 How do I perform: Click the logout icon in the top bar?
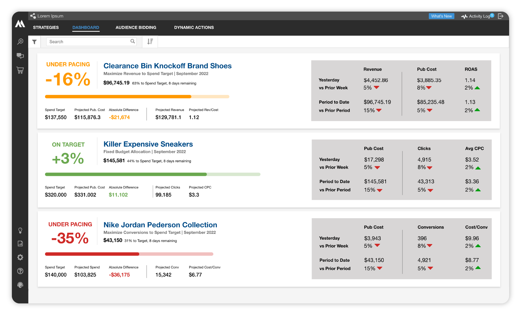(501, 16)
